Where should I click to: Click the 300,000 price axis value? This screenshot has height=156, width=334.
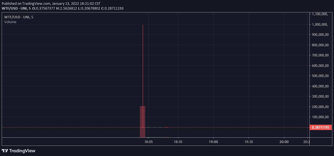(320, 96)
